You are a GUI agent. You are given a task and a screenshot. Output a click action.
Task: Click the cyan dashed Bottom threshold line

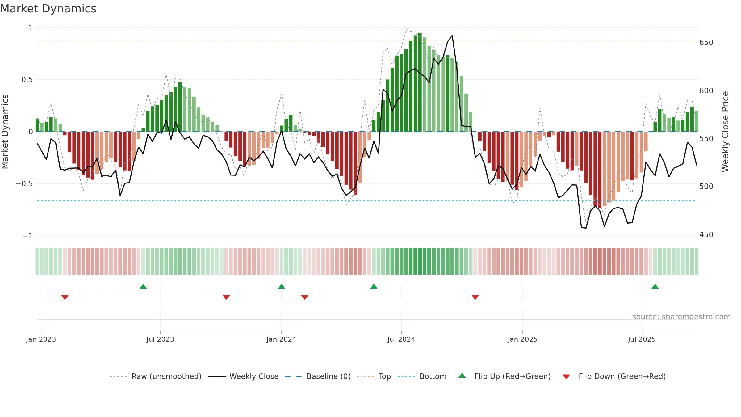[x=366, y=201]
